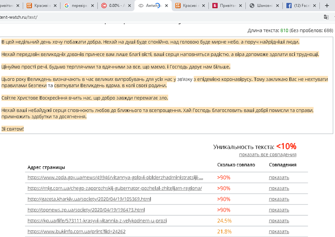The height and width of the screenshot is (237, 335).
Task: Close the 0.00% tab
Action: 130,6
